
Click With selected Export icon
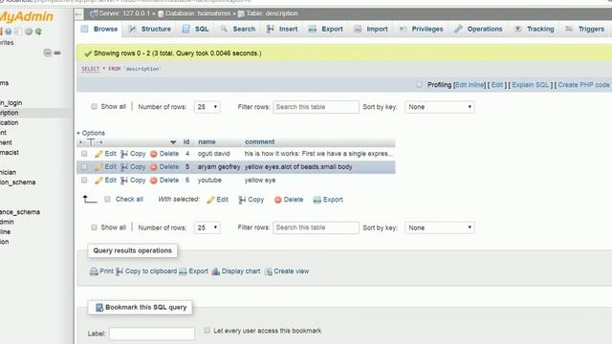click(x=317, y=200)
